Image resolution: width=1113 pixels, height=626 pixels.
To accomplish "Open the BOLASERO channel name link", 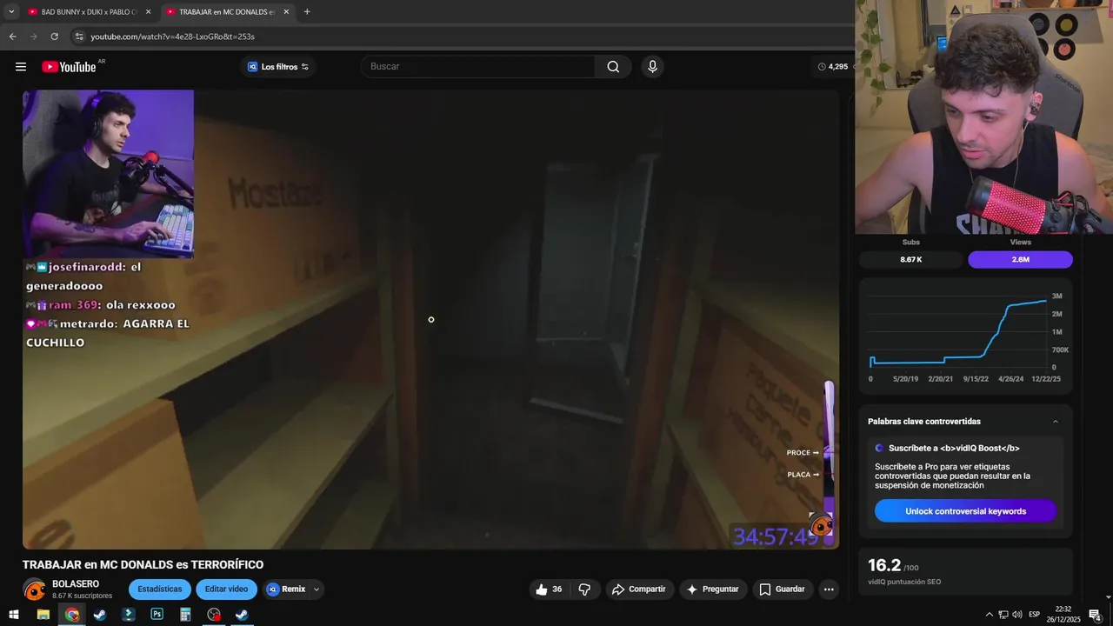I will point(76,584).
